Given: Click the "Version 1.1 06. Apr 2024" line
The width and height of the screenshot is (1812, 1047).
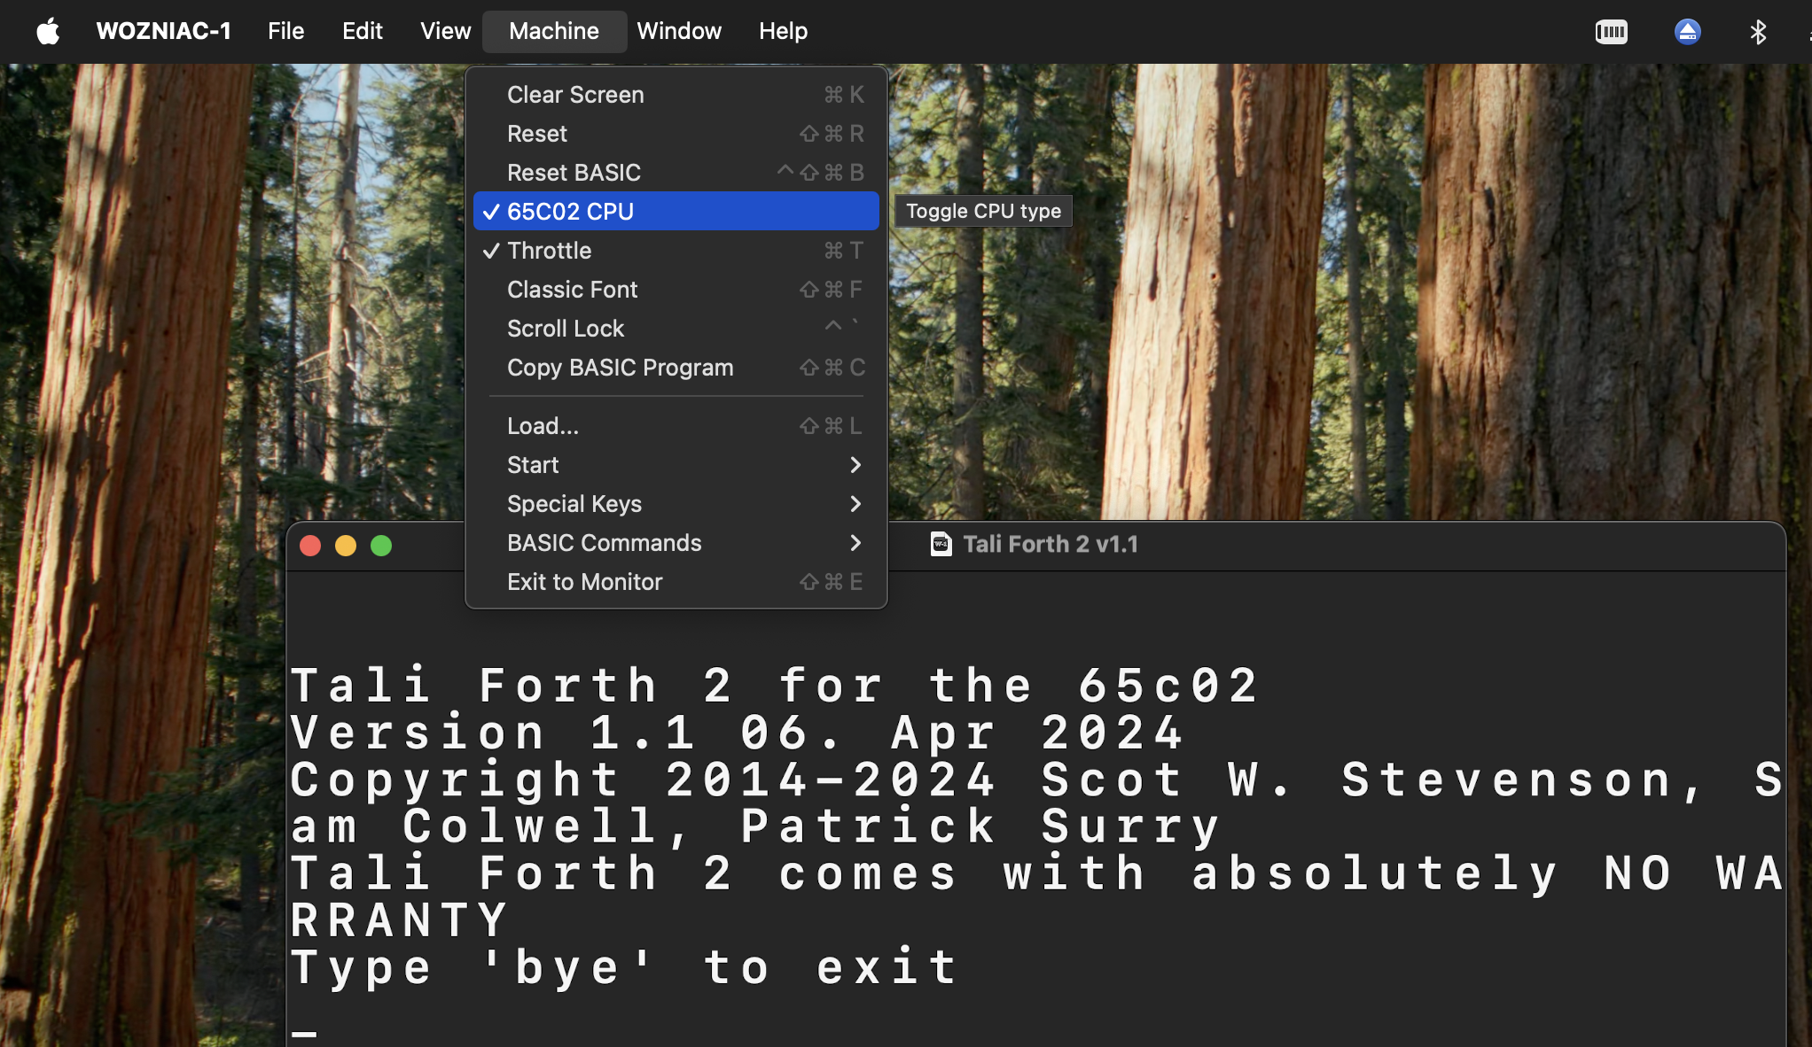Looking at the screenshot, I should [738, 733].
